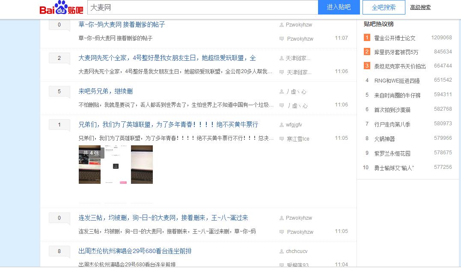Open third post image thumbnail of laptop screen

[142, 165]
